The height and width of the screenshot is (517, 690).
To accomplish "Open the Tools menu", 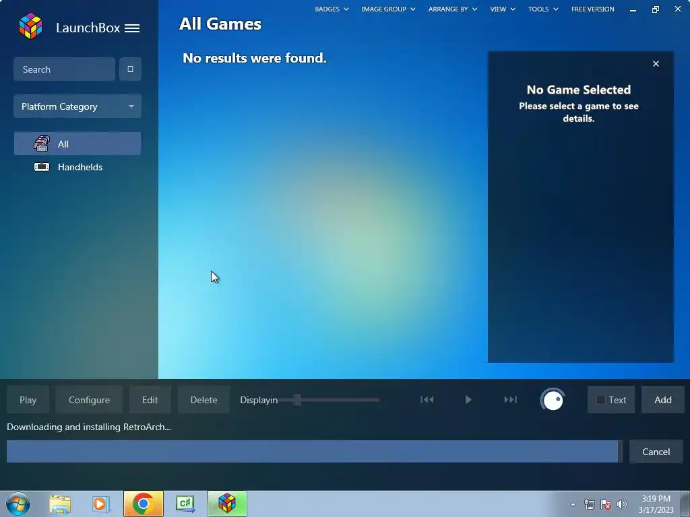I will (543, 9).
